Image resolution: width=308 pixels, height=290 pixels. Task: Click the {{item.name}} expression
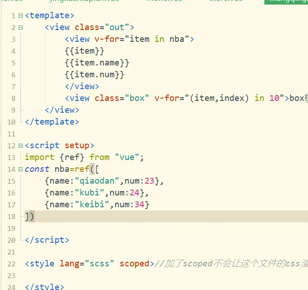[x=97, y=63]
